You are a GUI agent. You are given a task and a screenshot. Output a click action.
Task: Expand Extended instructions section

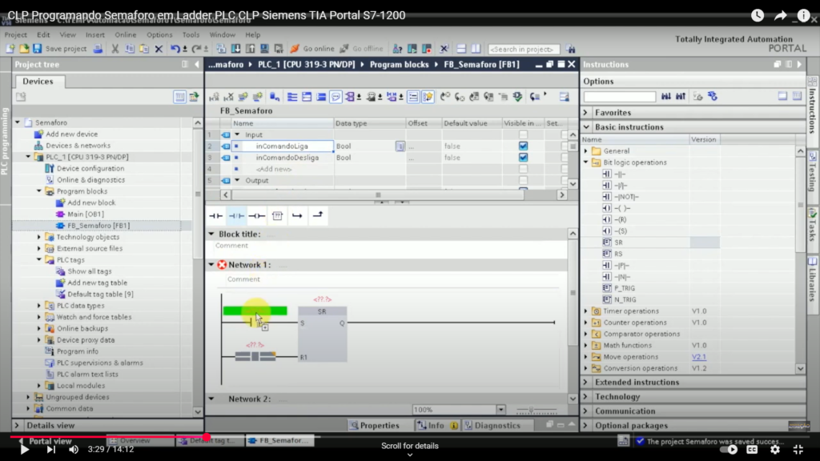586,382
